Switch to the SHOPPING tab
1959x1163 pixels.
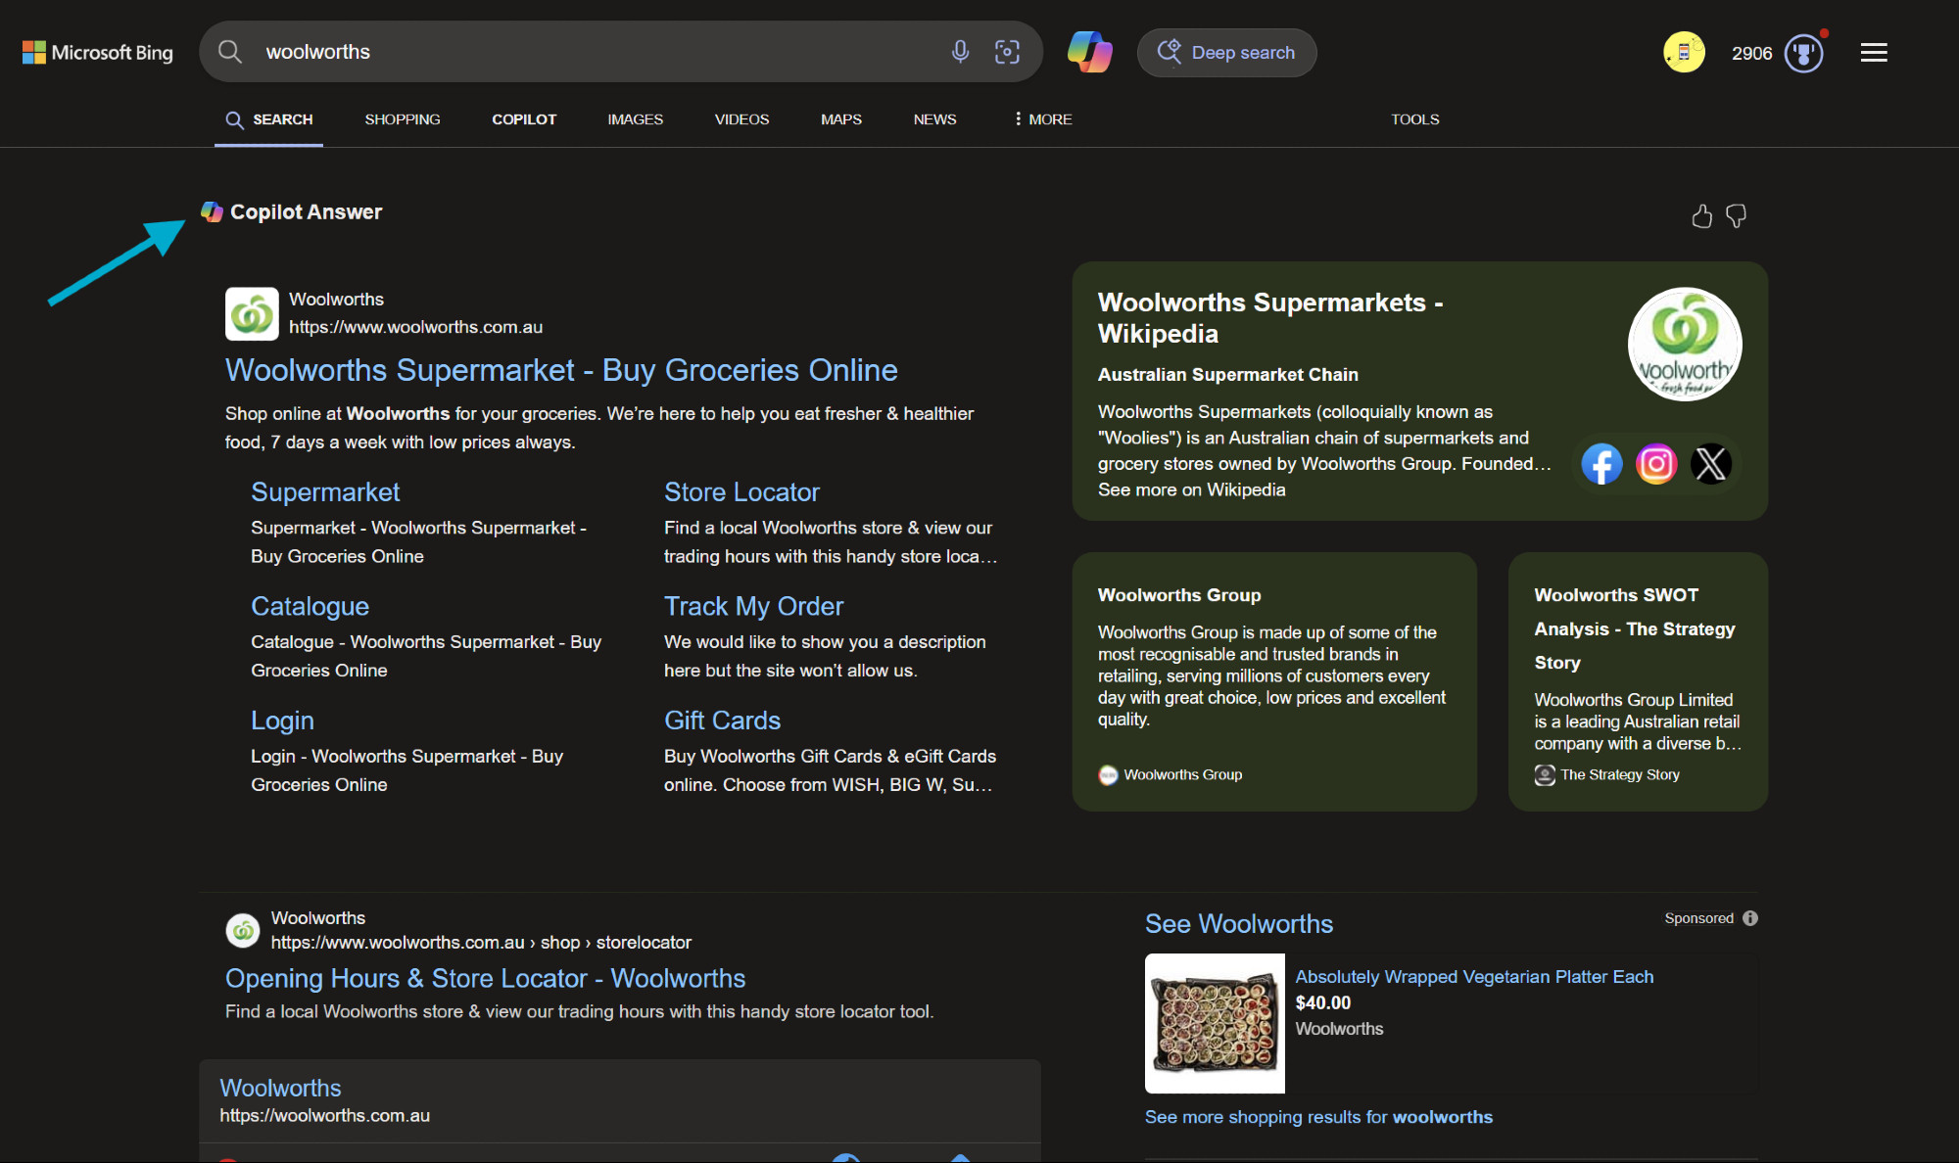click(x=403, y=119)
